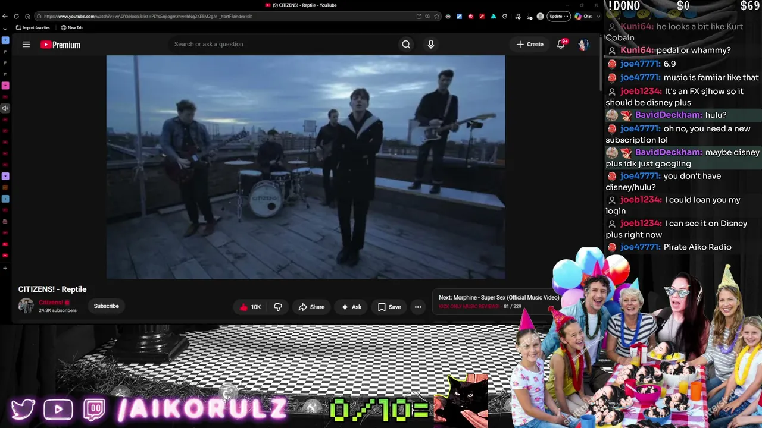Open the Citizens! channel avatar
This screenshot has width=762, height=428.
pyautogui.click(x=26, y=306)
